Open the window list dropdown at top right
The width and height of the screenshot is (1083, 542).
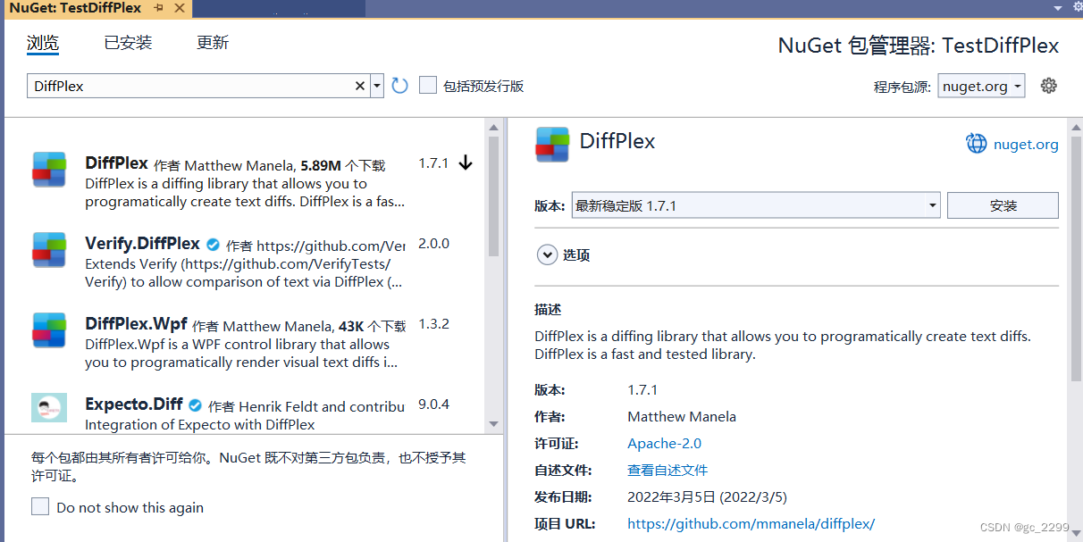(1057, 7)
